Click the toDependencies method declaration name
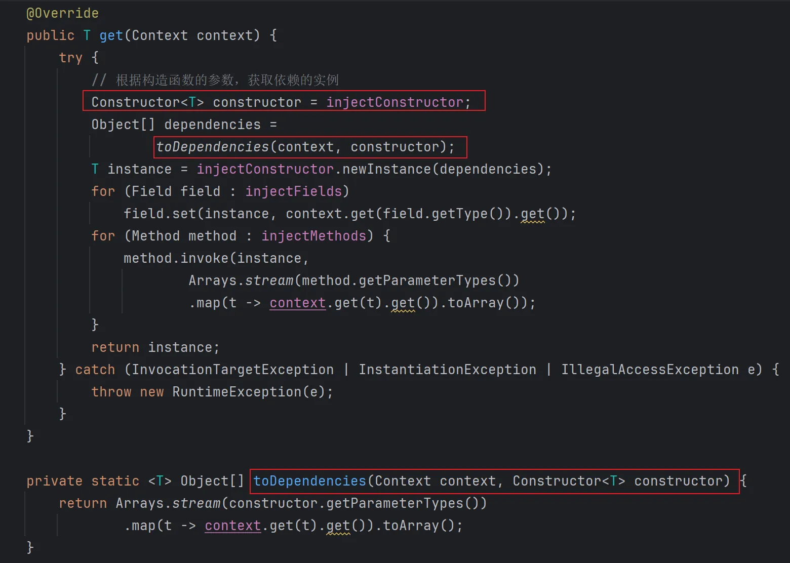The width and height of the screenshot is (790, 563). coord(310,481)
